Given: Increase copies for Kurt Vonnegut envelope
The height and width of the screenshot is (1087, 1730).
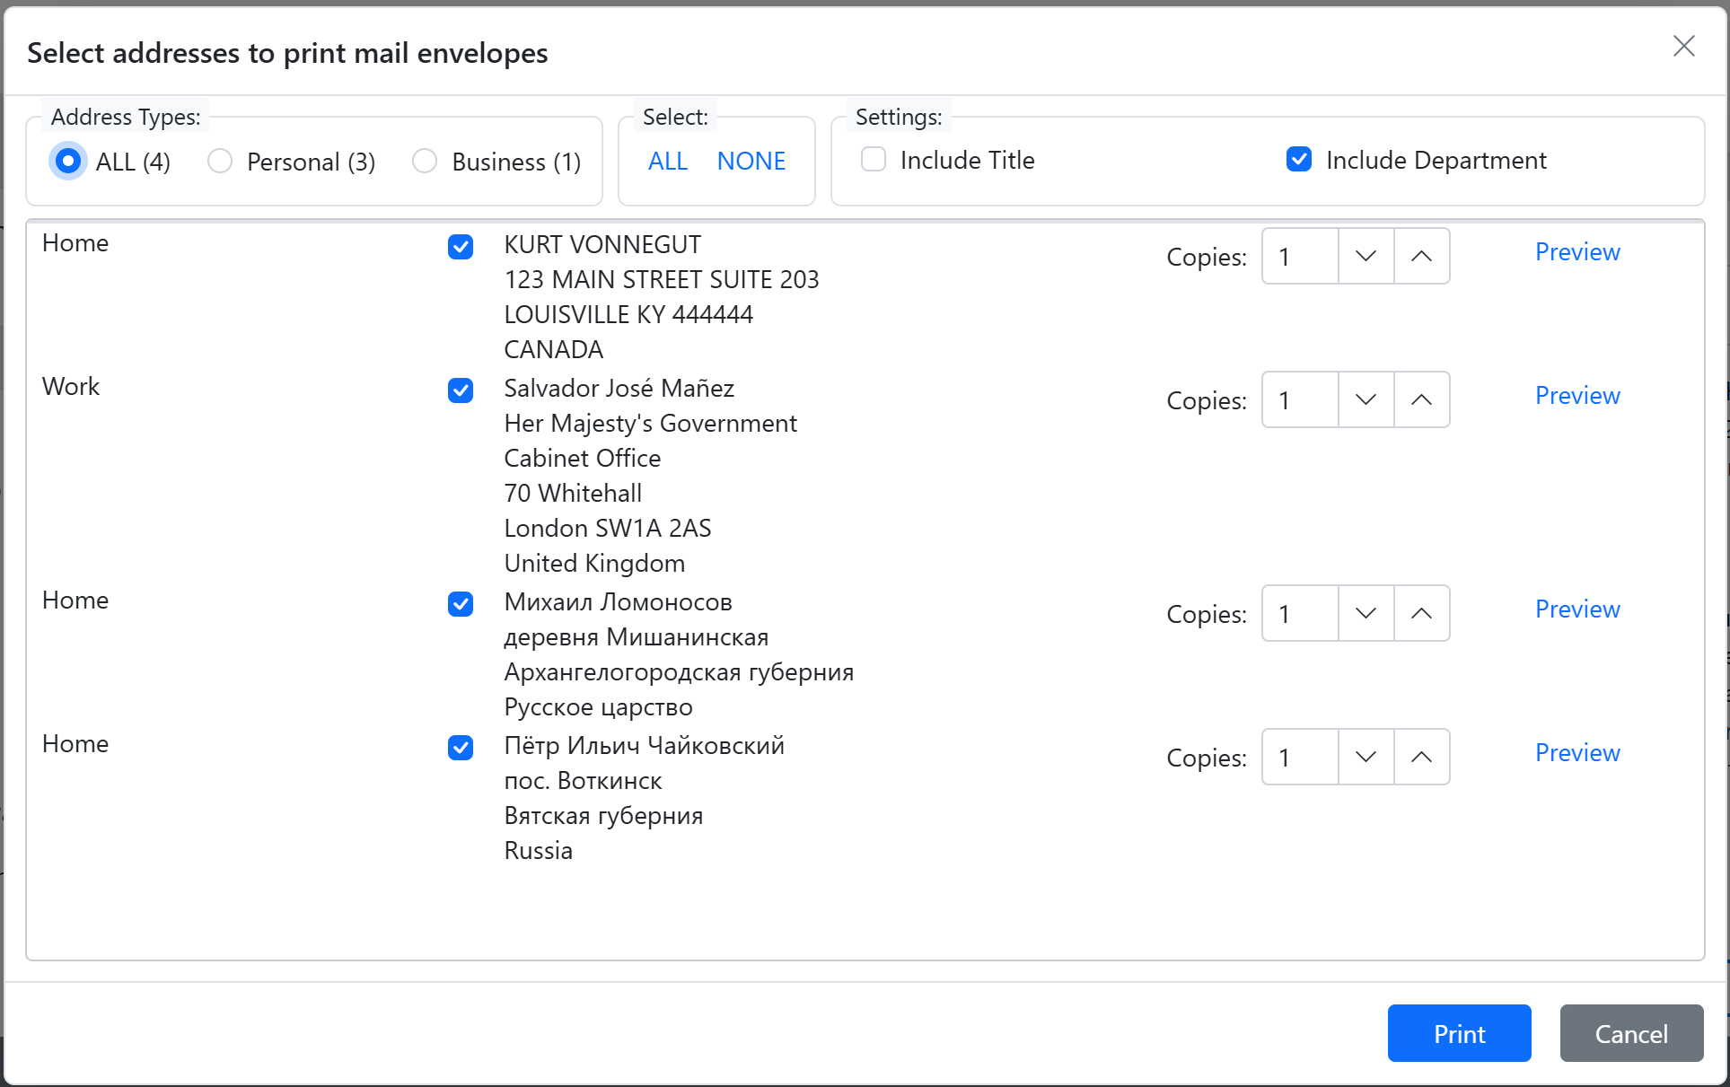Looking at the screenshot, I should tap(1422, 256).
